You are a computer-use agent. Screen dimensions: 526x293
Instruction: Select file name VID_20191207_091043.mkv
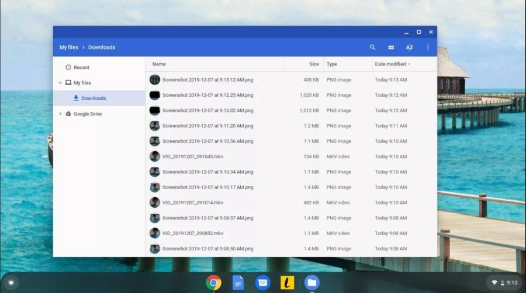pyautogui.click(x=193, y=156)
